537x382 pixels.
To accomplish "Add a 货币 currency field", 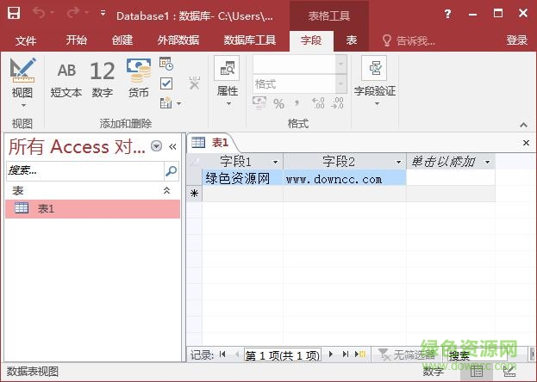I will pos(138,79).
